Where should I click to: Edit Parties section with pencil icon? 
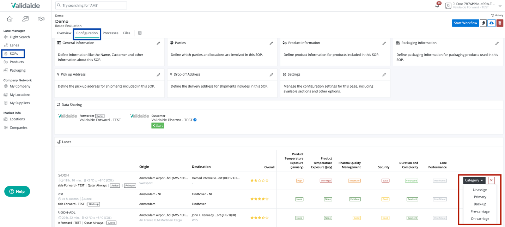coord(271,43)
